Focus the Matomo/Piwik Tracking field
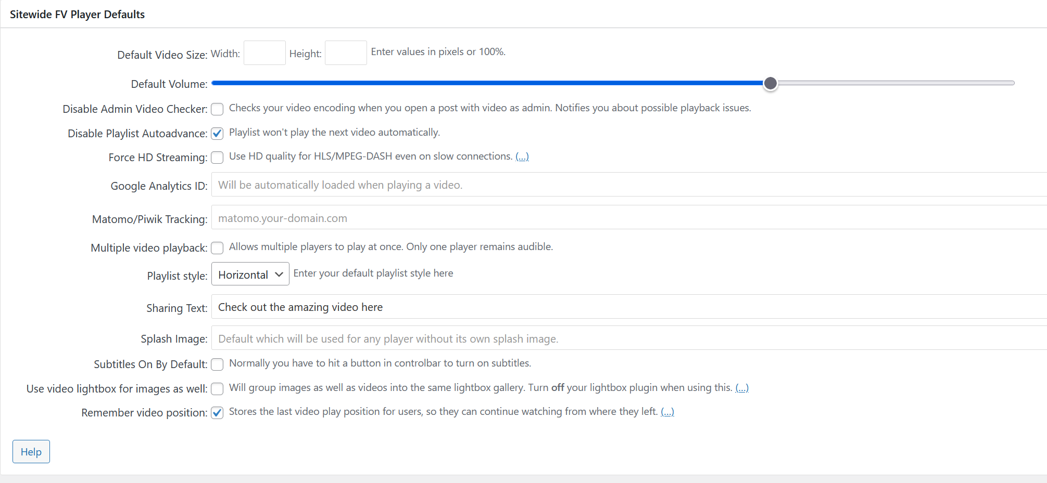 click(x=629, y=217)
